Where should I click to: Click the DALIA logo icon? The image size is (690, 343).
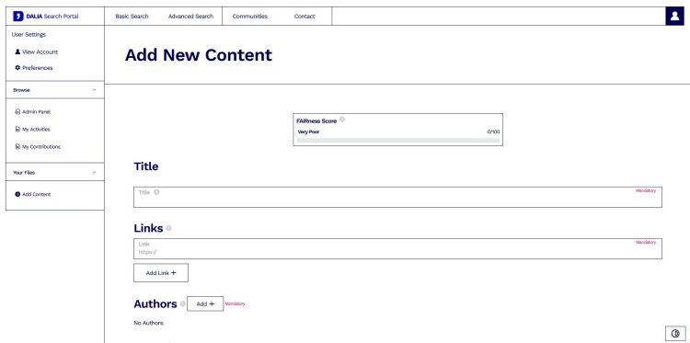click(18, 17)
